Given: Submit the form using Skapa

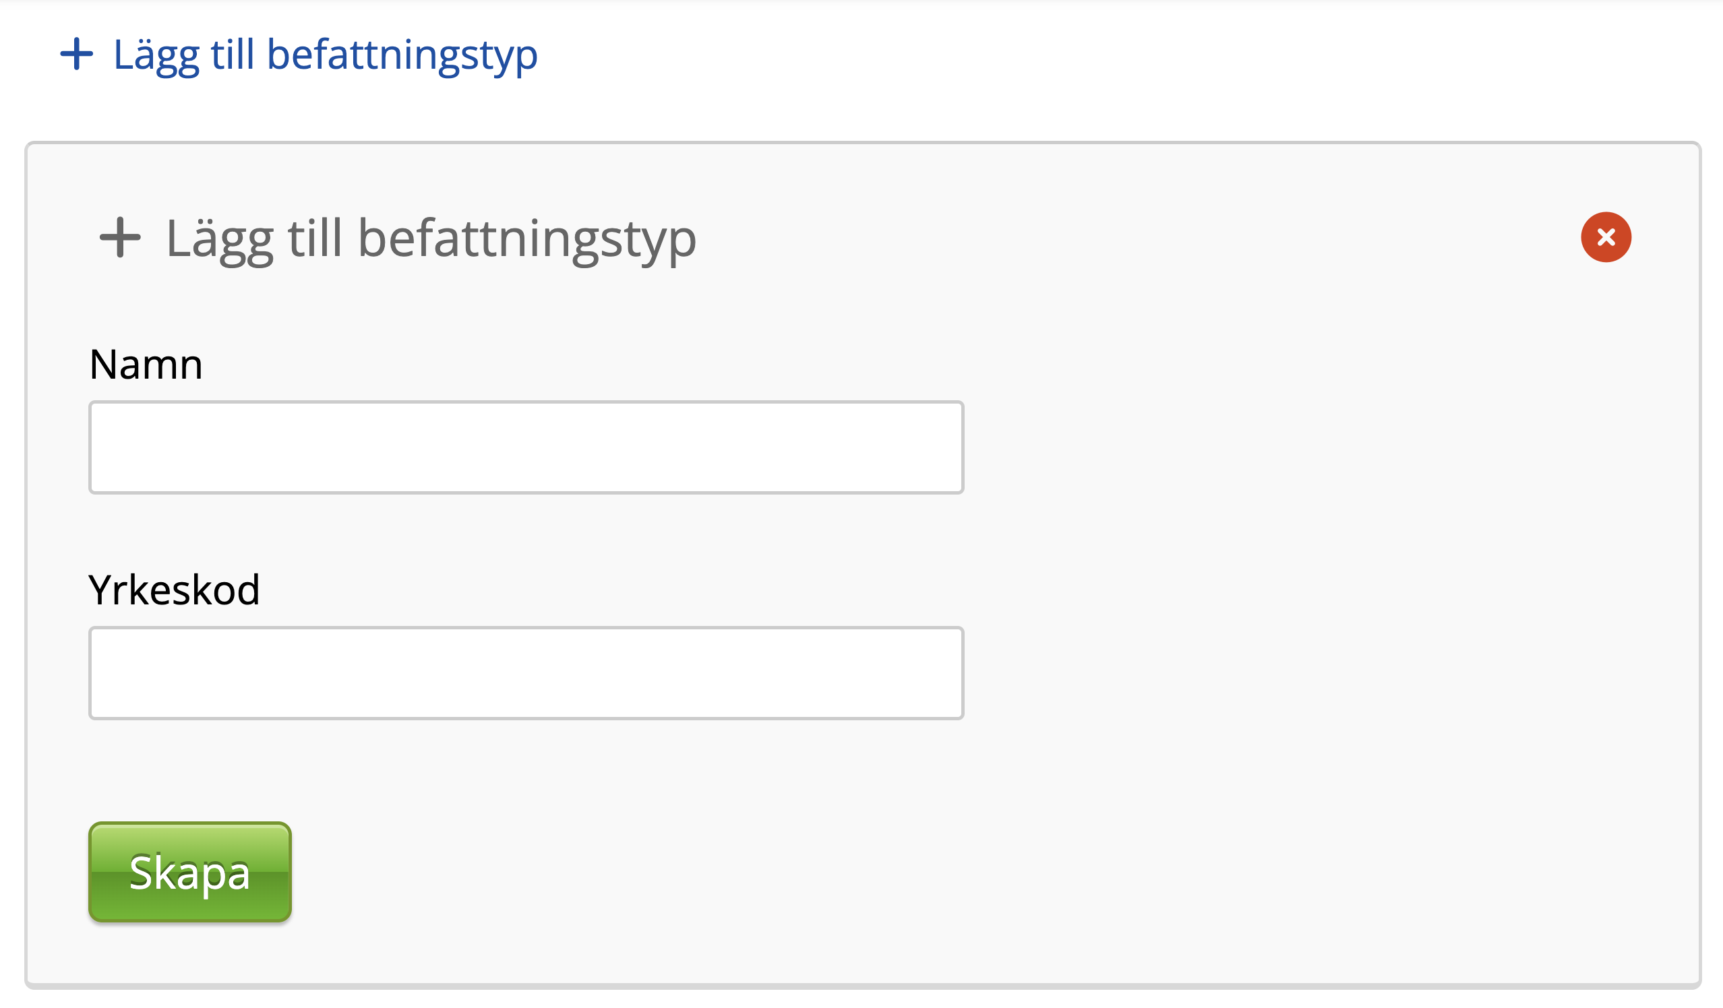Looking at the screenshot, I should point(190,872).
